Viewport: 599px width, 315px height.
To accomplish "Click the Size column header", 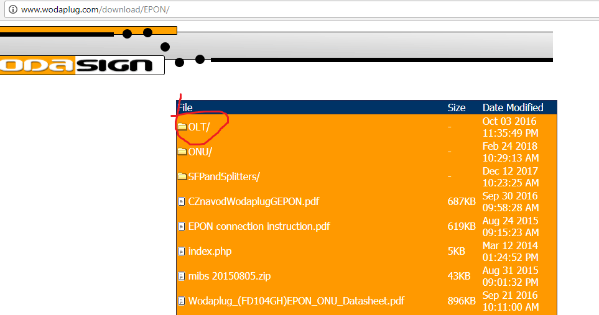I will tap(457, 107).
